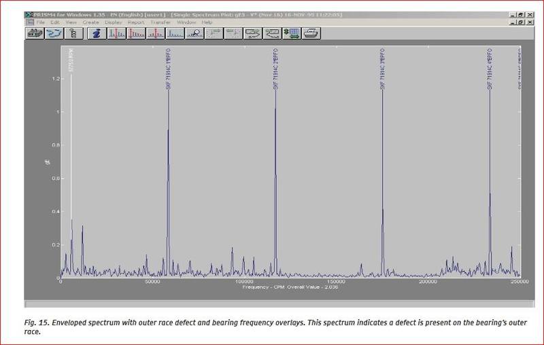Open the hierarchy tree toolbar icon
Screen dimensions: 544x345
click(x=72, y=33)
